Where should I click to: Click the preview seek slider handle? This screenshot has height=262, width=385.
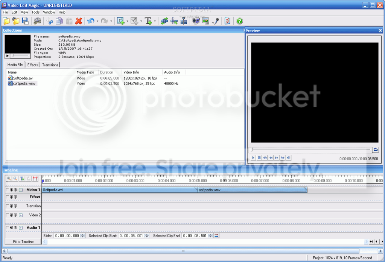point(252,149)
